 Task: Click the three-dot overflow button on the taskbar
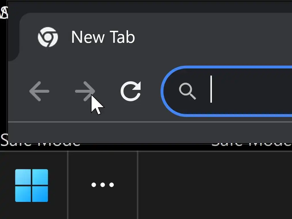point(103,185)
